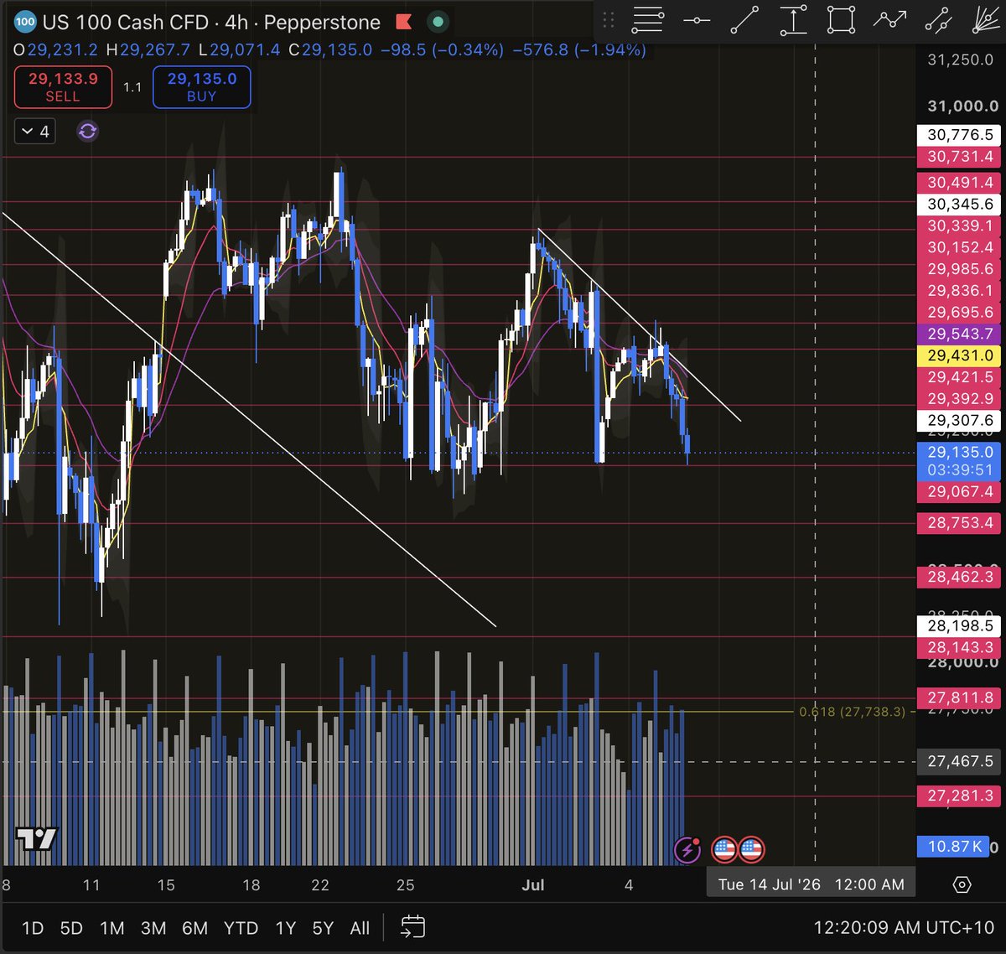1006x954 pixels.
Task: Click the yellow 29,431.0 indicator label
Action: (960, 355)
